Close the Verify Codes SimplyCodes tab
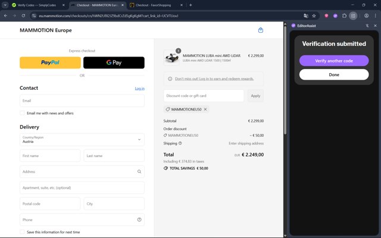Image resolution: width=381 pixels, height=238 pixels. 64,5
